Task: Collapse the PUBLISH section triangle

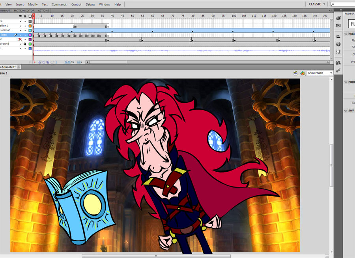Action: click(x=346, y=34)
